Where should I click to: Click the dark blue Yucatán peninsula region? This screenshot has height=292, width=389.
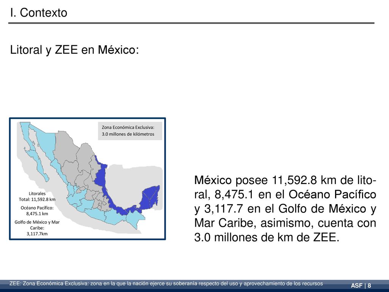click(x=150, y=197)
